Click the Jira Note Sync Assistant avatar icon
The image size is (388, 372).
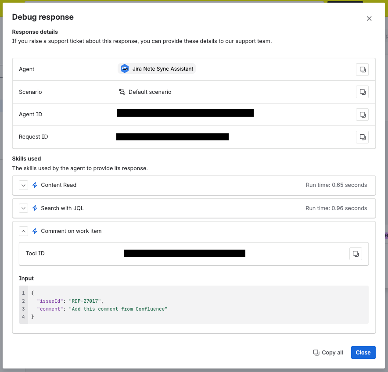click(125, 68)
